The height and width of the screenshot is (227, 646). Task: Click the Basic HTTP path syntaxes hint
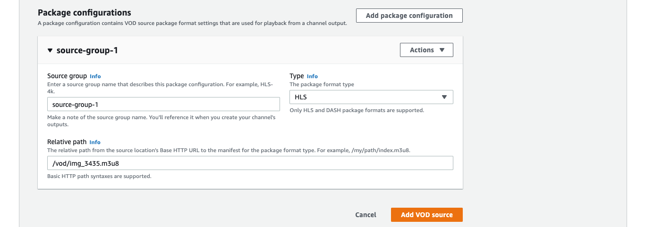pos(99,176)
